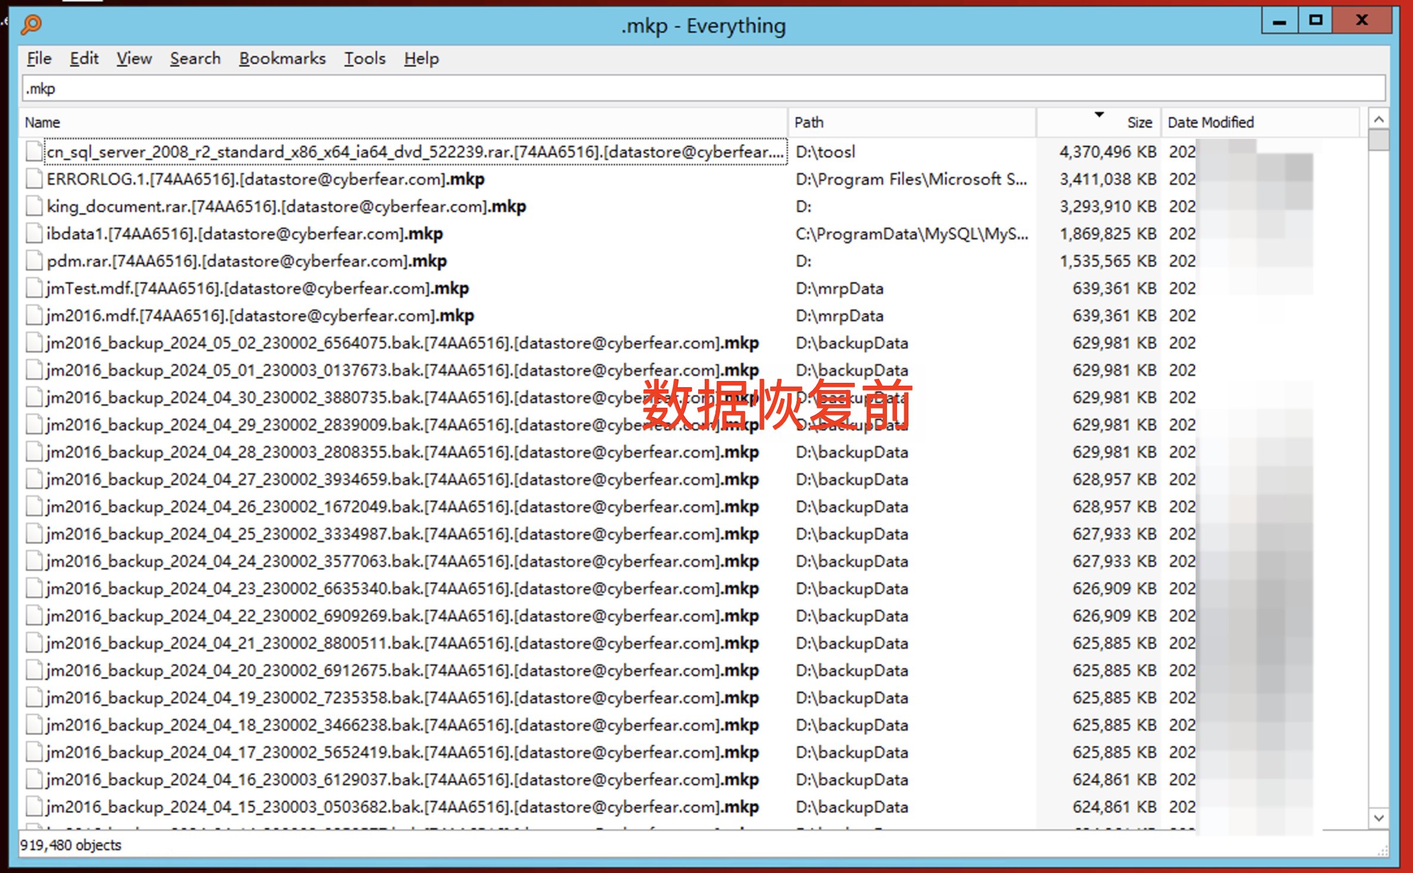The width and height of the screenshot is (1413, 873).
Task: Click file icon beside jmTest.mdf entry
Action: click(x=35, y=289)
